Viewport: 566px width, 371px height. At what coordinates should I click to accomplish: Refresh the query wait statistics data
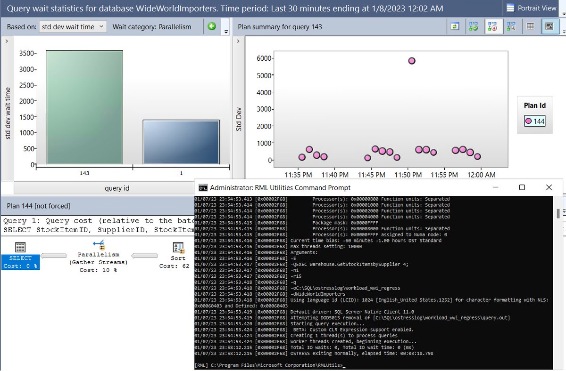tap(455, 26)
